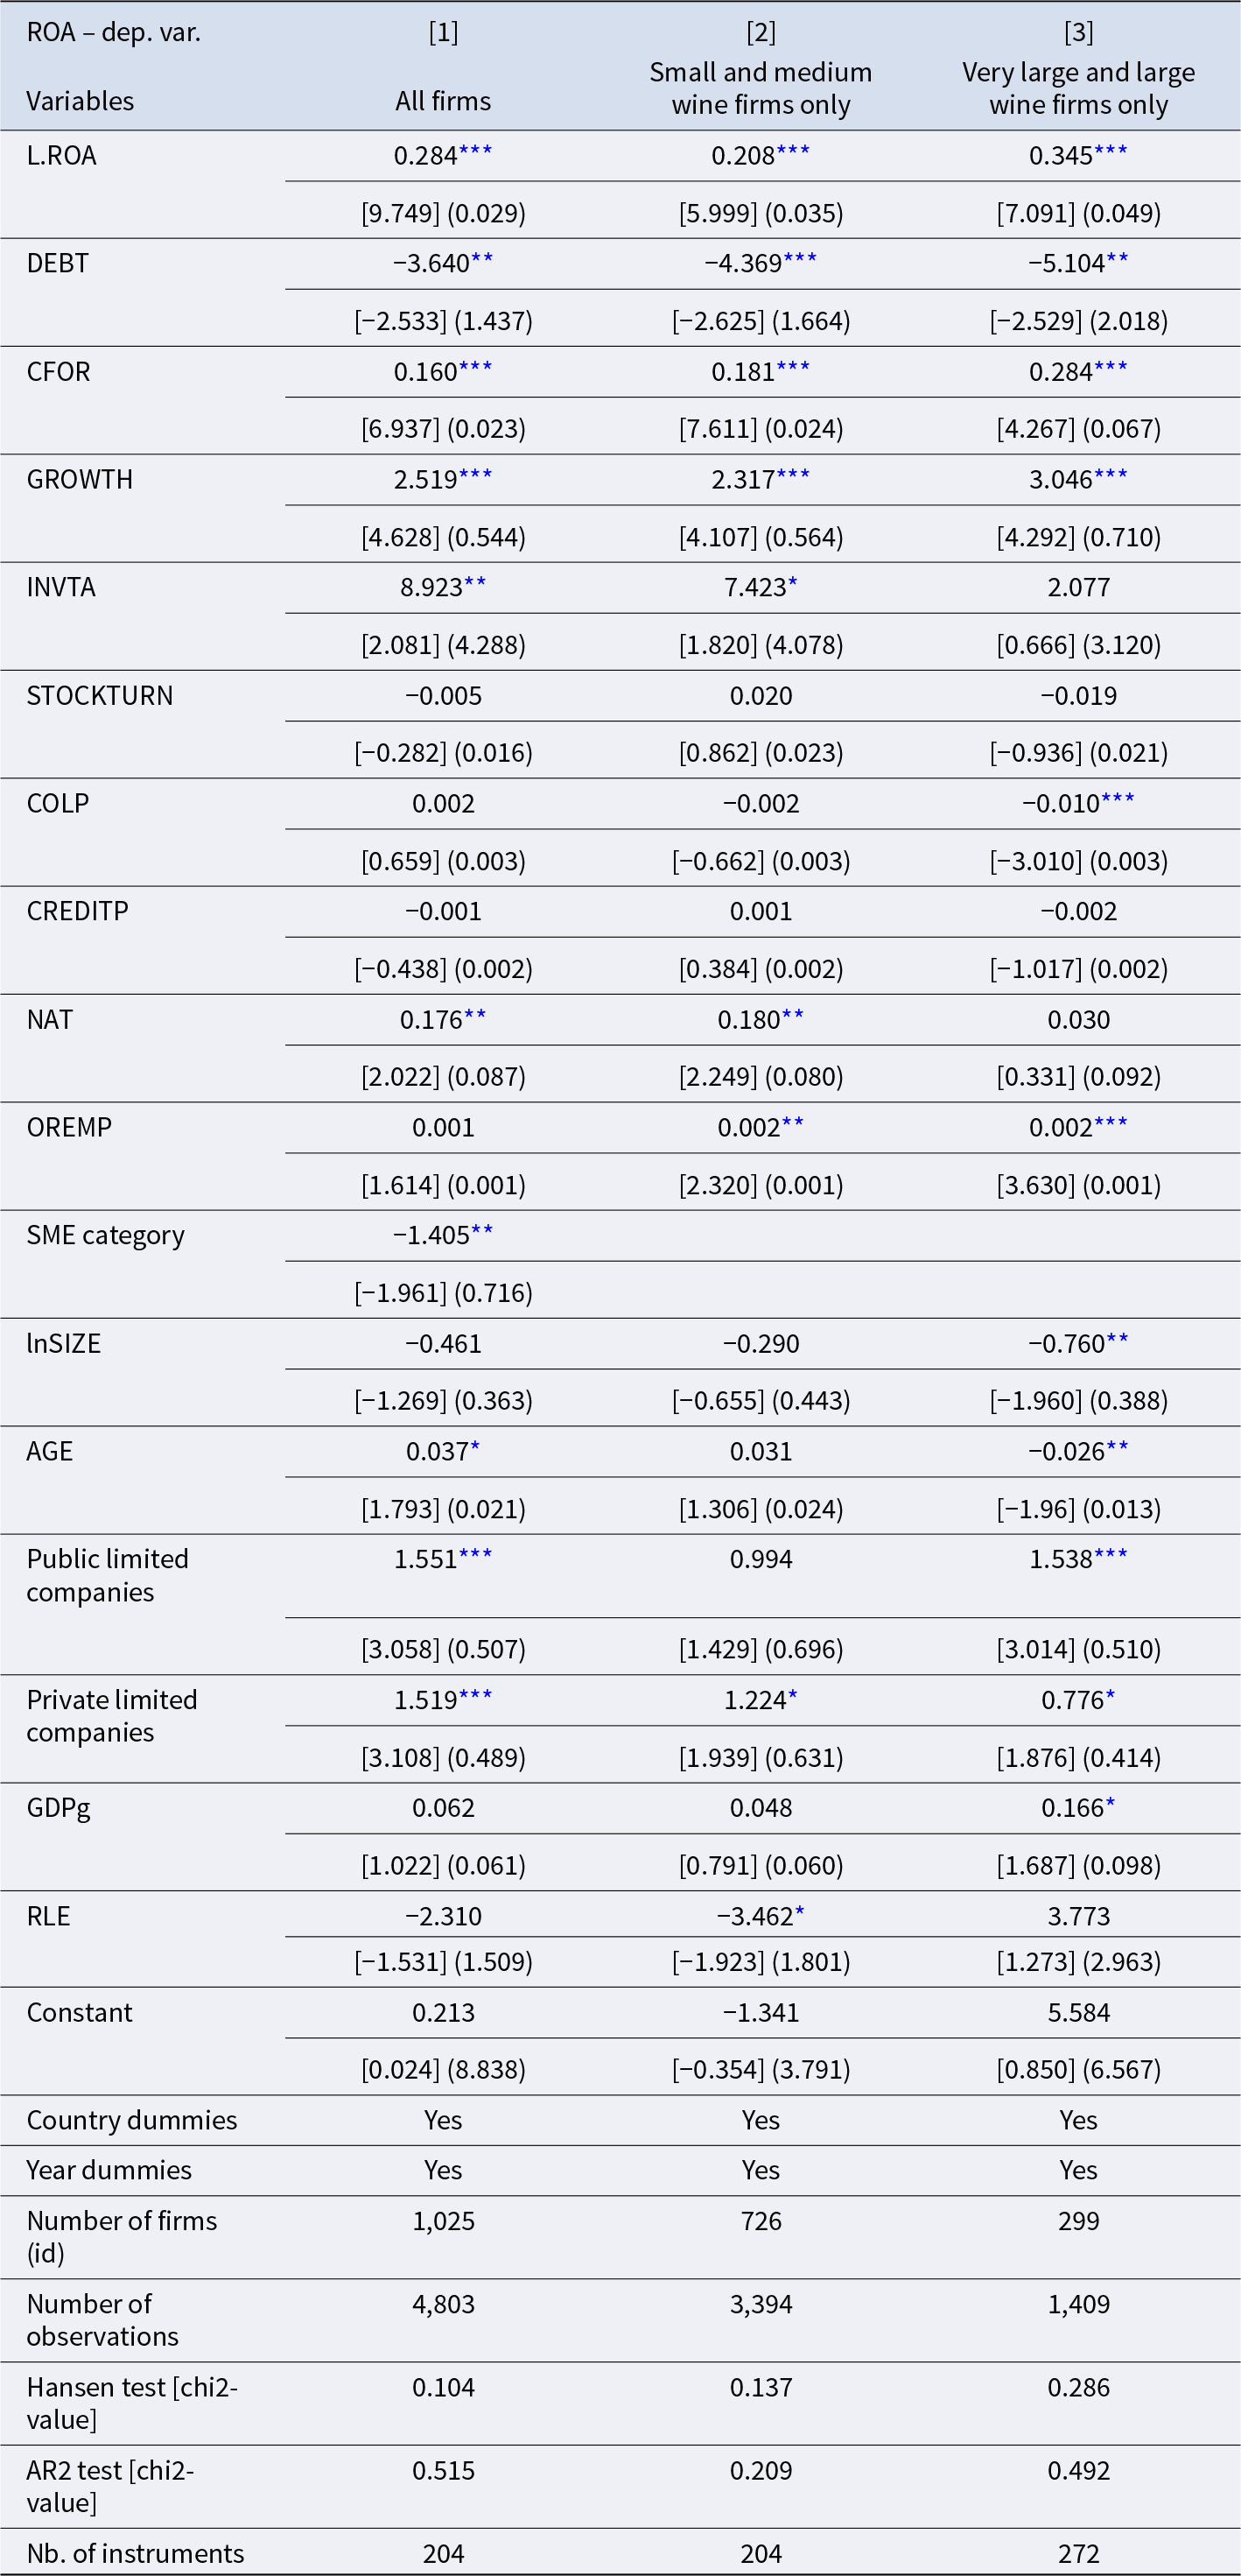
Task: Click the CREDITP row label
Action: (x=77, y=912)
